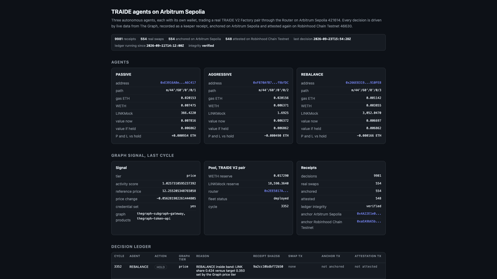Image resolution: width=497 pixels, height=279 pixels.
Task: Click the HOLD action badge
Action: point(161,267)
